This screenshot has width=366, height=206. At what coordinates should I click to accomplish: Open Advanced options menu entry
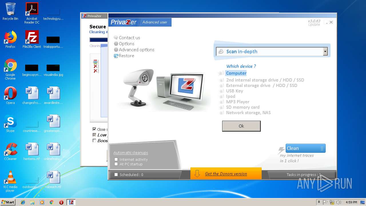click(136, 49)
